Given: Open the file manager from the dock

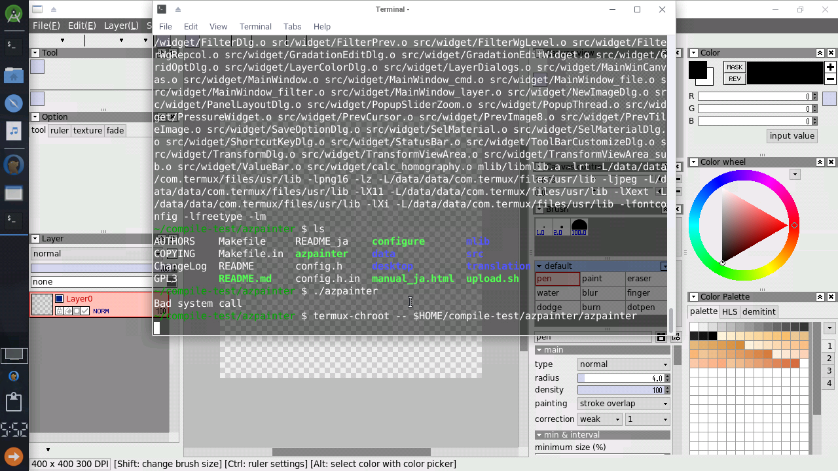Looking at the screenshot, I should [x=14, y=75].
